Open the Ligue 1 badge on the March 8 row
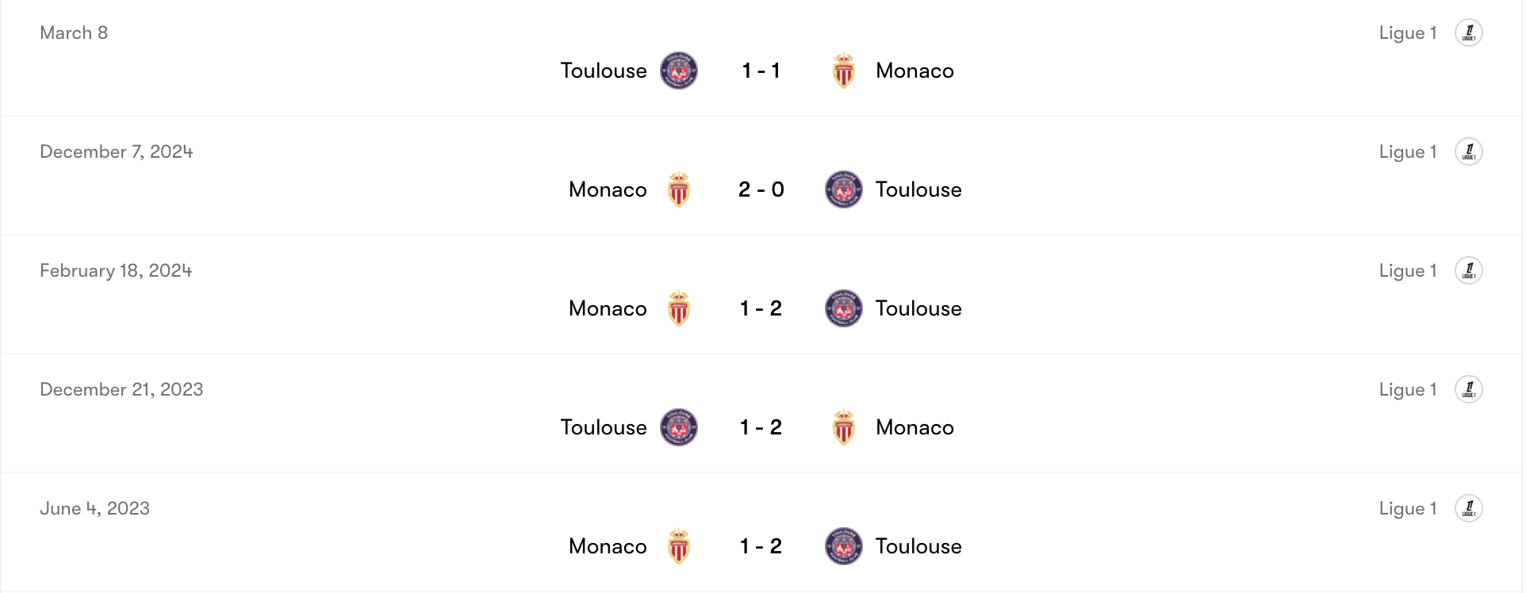This screenshot has height=593, width=1526. pos(1469,33)
